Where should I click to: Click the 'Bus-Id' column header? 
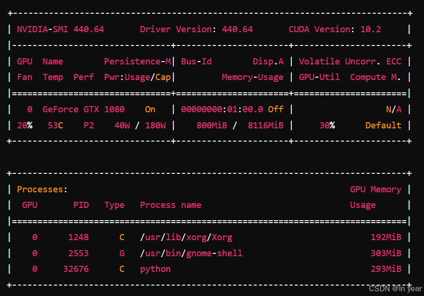(x=196, y=62)
